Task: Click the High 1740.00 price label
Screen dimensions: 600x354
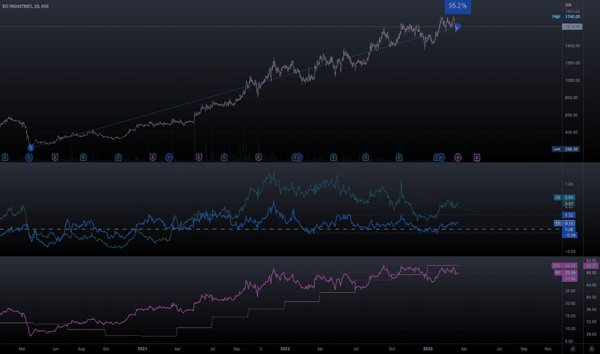Action: tap(566, 17)
